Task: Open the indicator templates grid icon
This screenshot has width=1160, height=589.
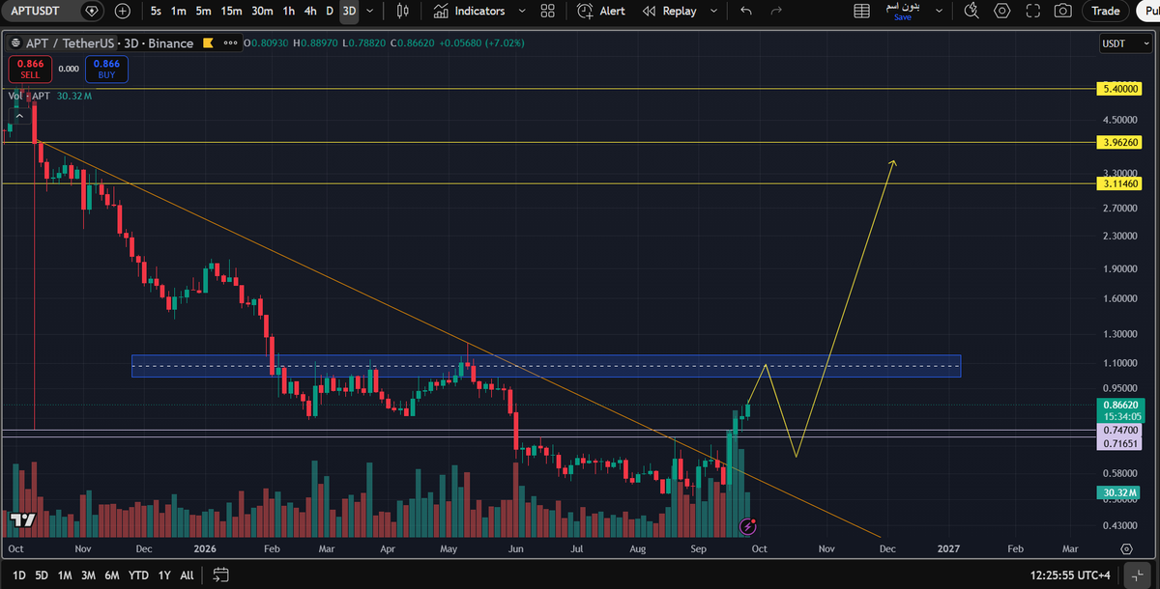Action: tap(547, 12)
